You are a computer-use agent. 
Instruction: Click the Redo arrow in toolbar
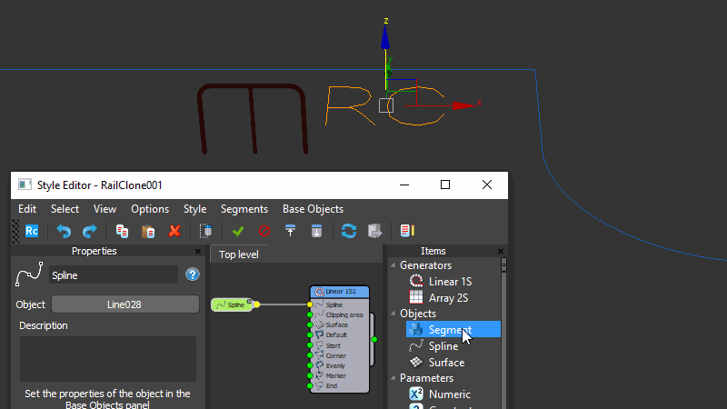(x=89, y=231)
